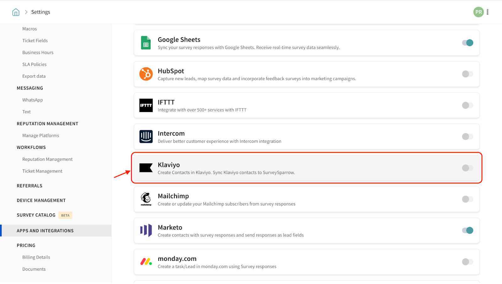Click the monday.com colorful logo icon
Screen dimensions: 502x284
(146, 262)
